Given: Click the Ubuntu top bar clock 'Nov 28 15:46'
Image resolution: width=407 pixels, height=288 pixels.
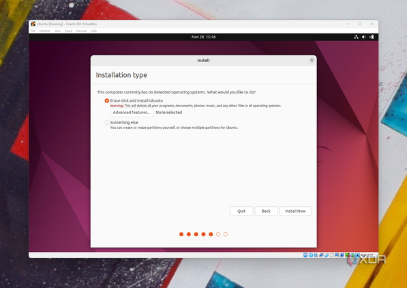Looking at the screenshot, I should click(203, 37).
